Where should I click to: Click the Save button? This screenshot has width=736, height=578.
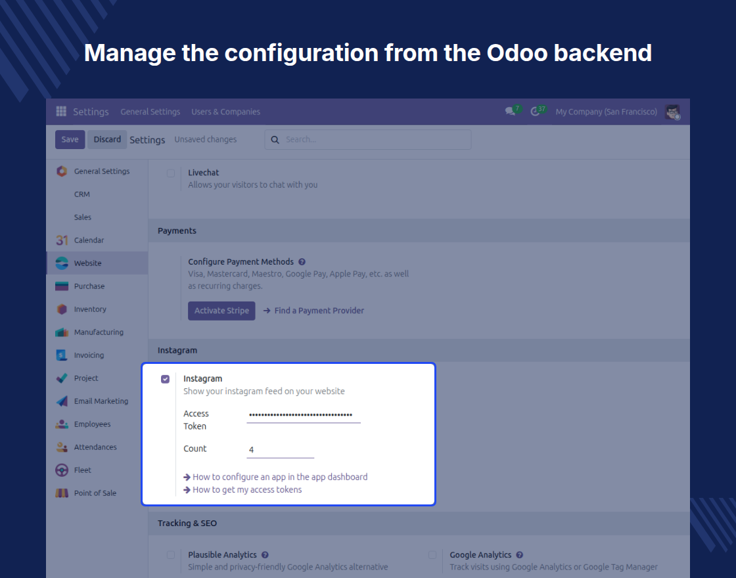pos(70,139)
